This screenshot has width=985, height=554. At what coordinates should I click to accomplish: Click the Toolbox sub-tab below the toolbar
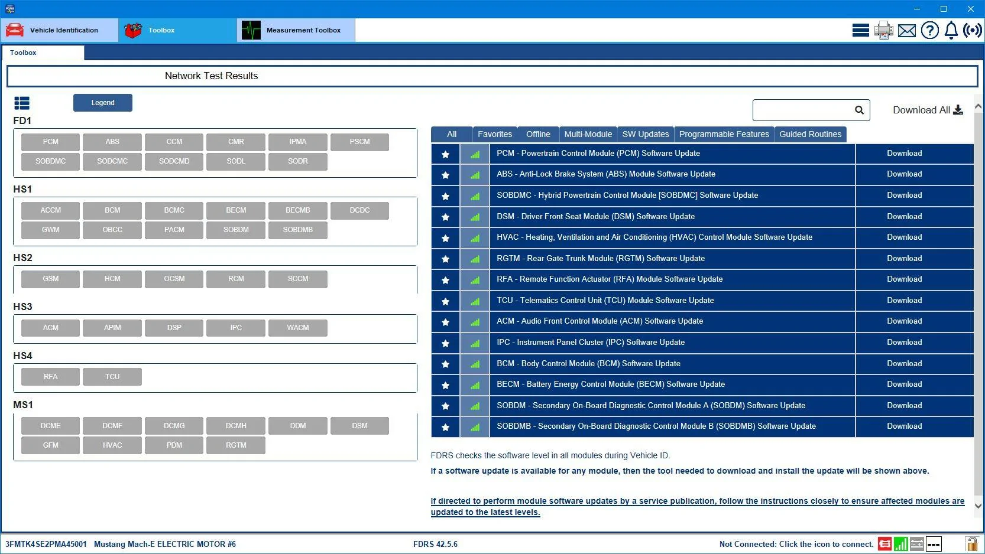[x=43, y=53]
